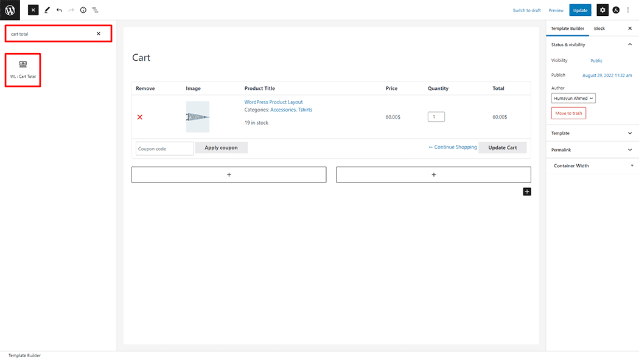Open the Details info icon
The image size is (639, 359).
click(x=83, y=10)
